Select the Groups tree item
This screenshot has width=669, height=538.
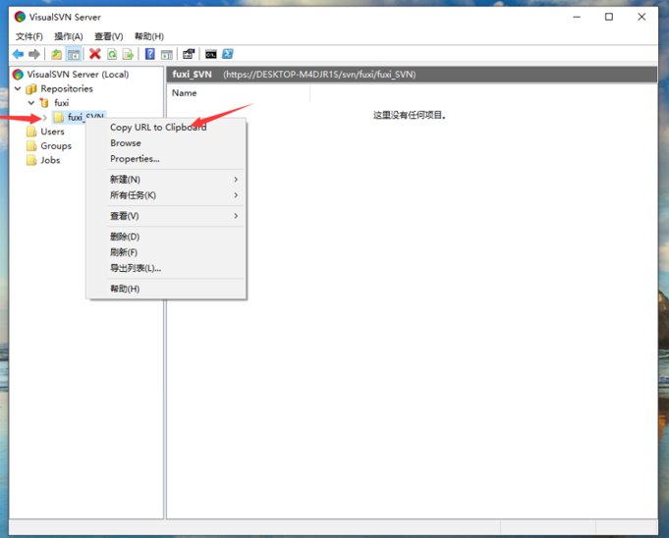pos(56,146)
